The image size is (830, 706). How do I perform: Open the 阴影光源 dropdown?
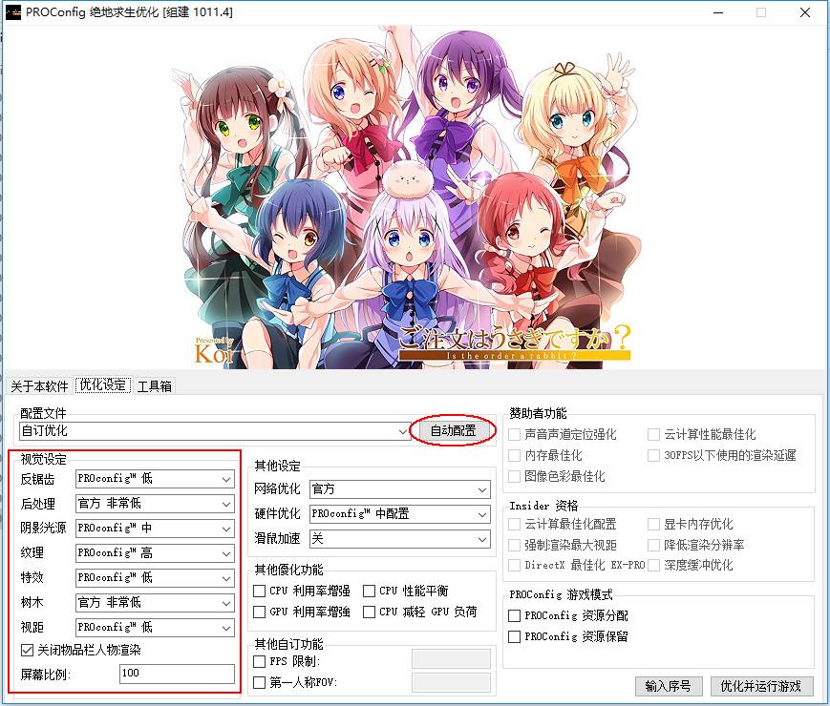(155, 529)
